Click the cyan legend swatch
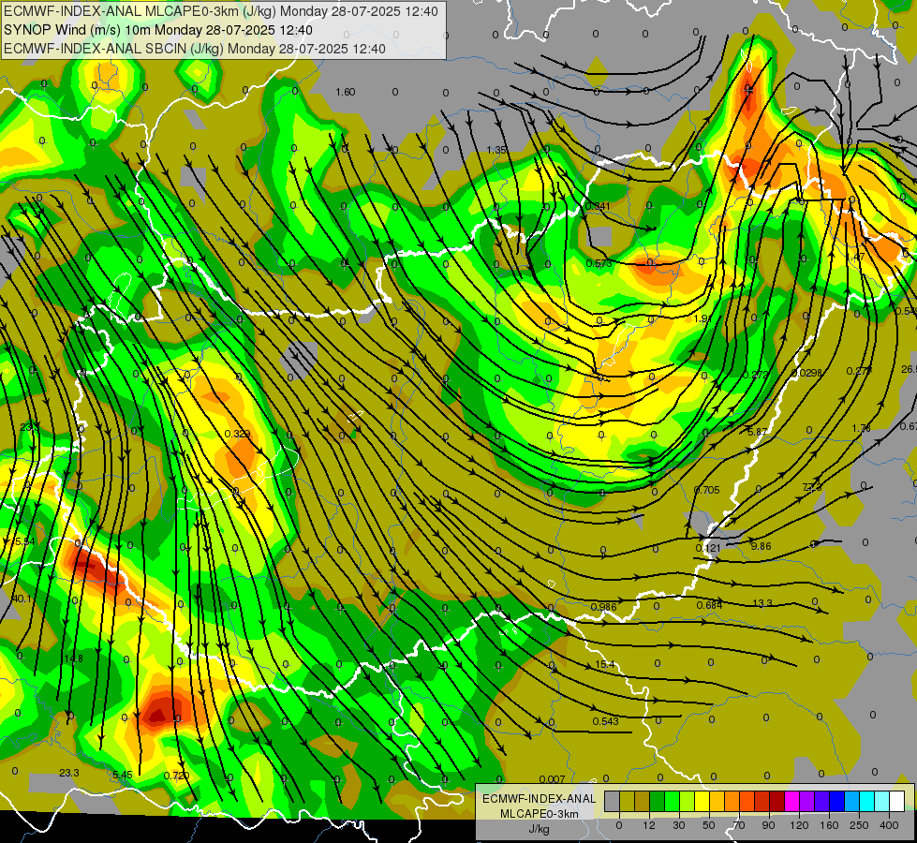The image size is (917, 843). 866,802
